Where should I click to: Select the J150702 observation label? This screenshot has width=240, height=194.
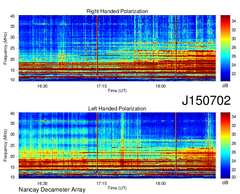point(206,100)
